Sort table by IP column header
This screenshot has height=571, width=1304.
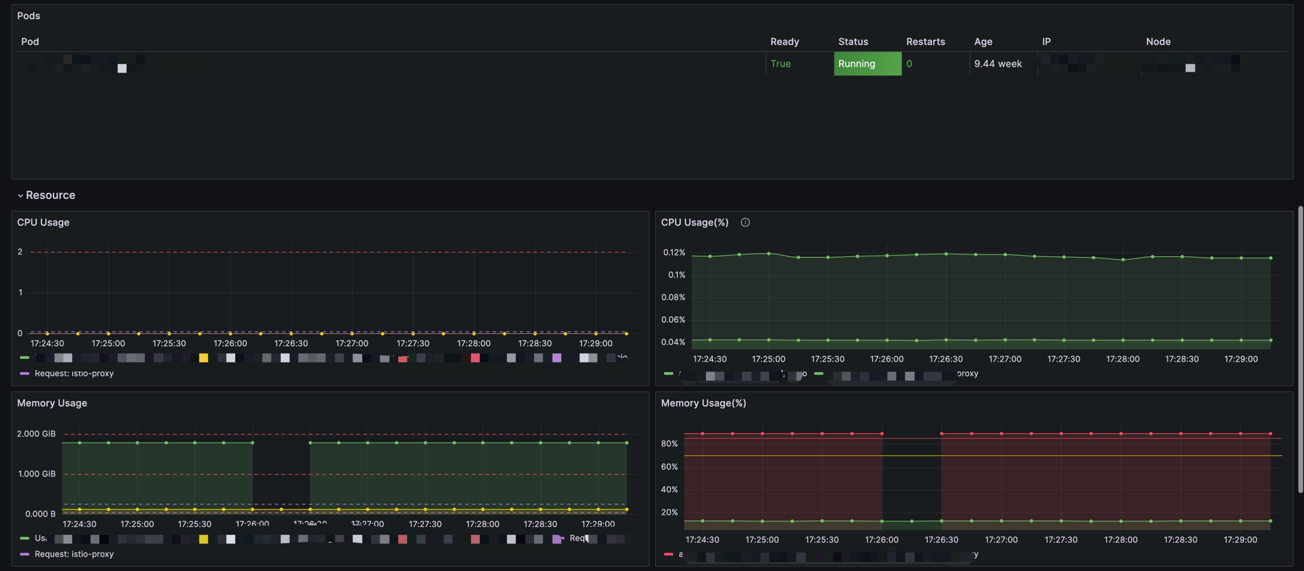(x=1046, y=41)
